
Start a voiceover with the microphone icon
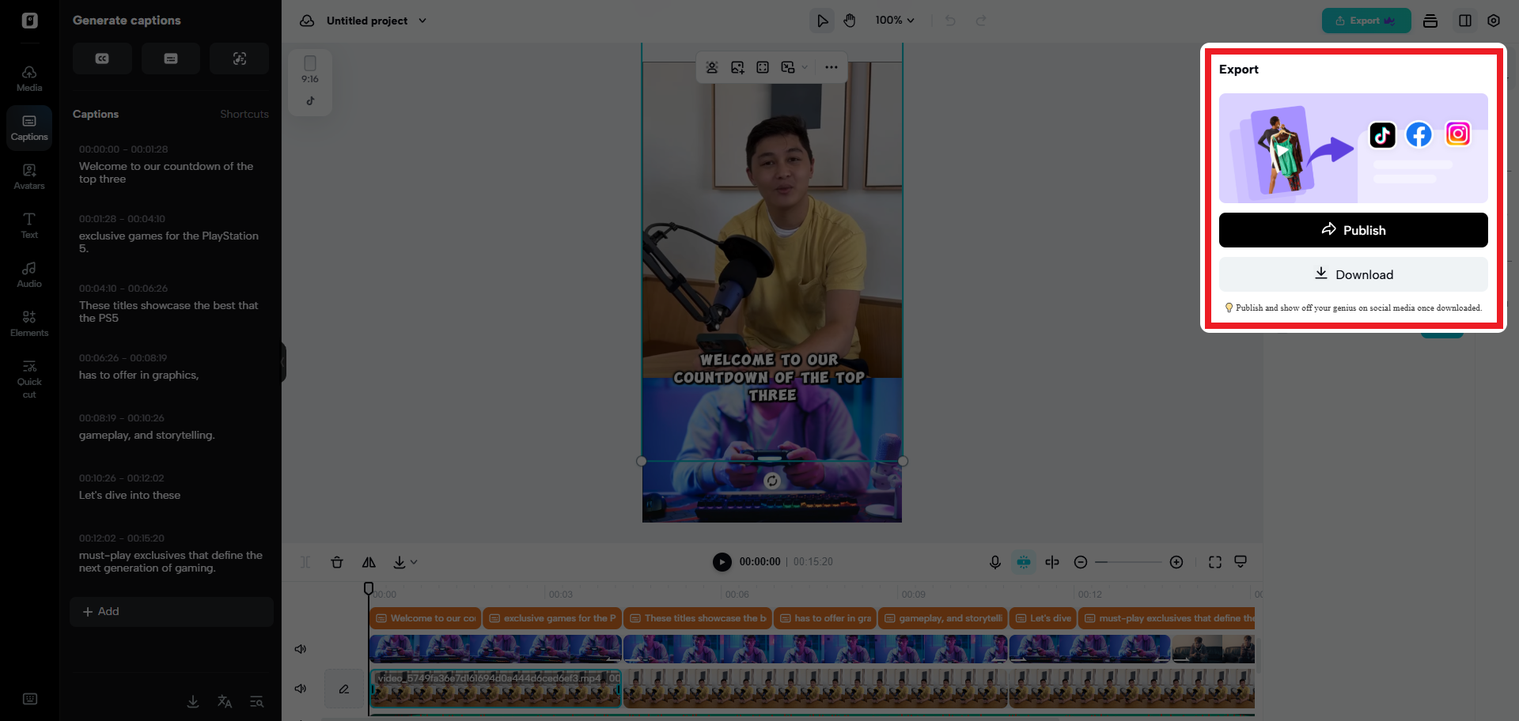994,562
